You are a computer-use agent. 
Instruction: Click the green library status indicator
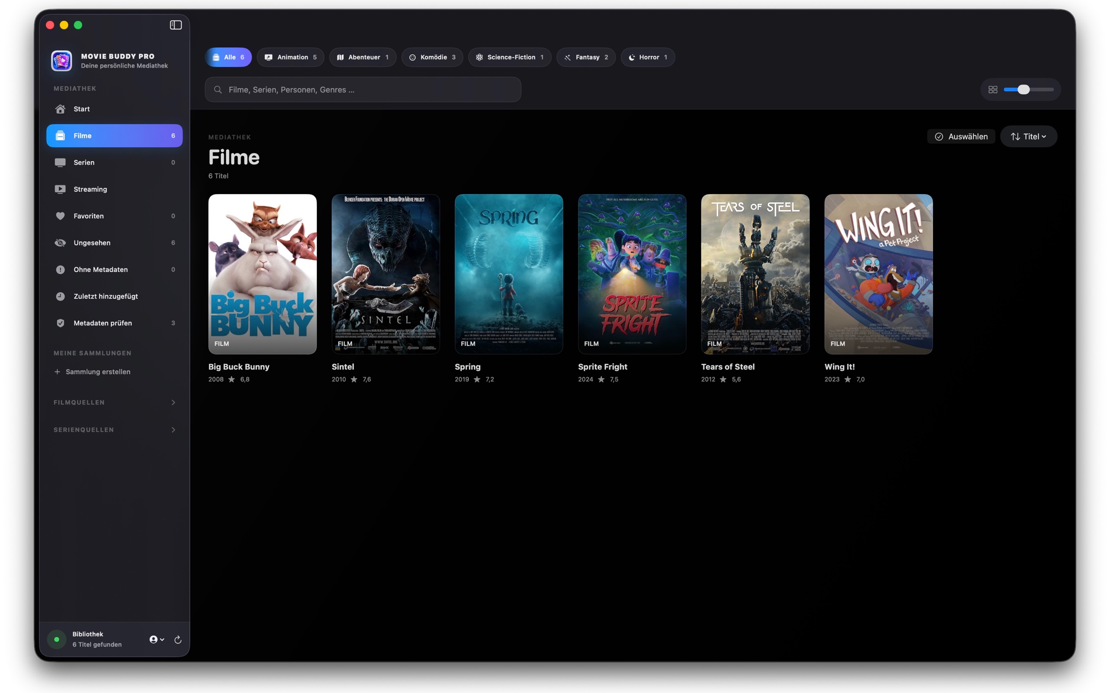57,639
